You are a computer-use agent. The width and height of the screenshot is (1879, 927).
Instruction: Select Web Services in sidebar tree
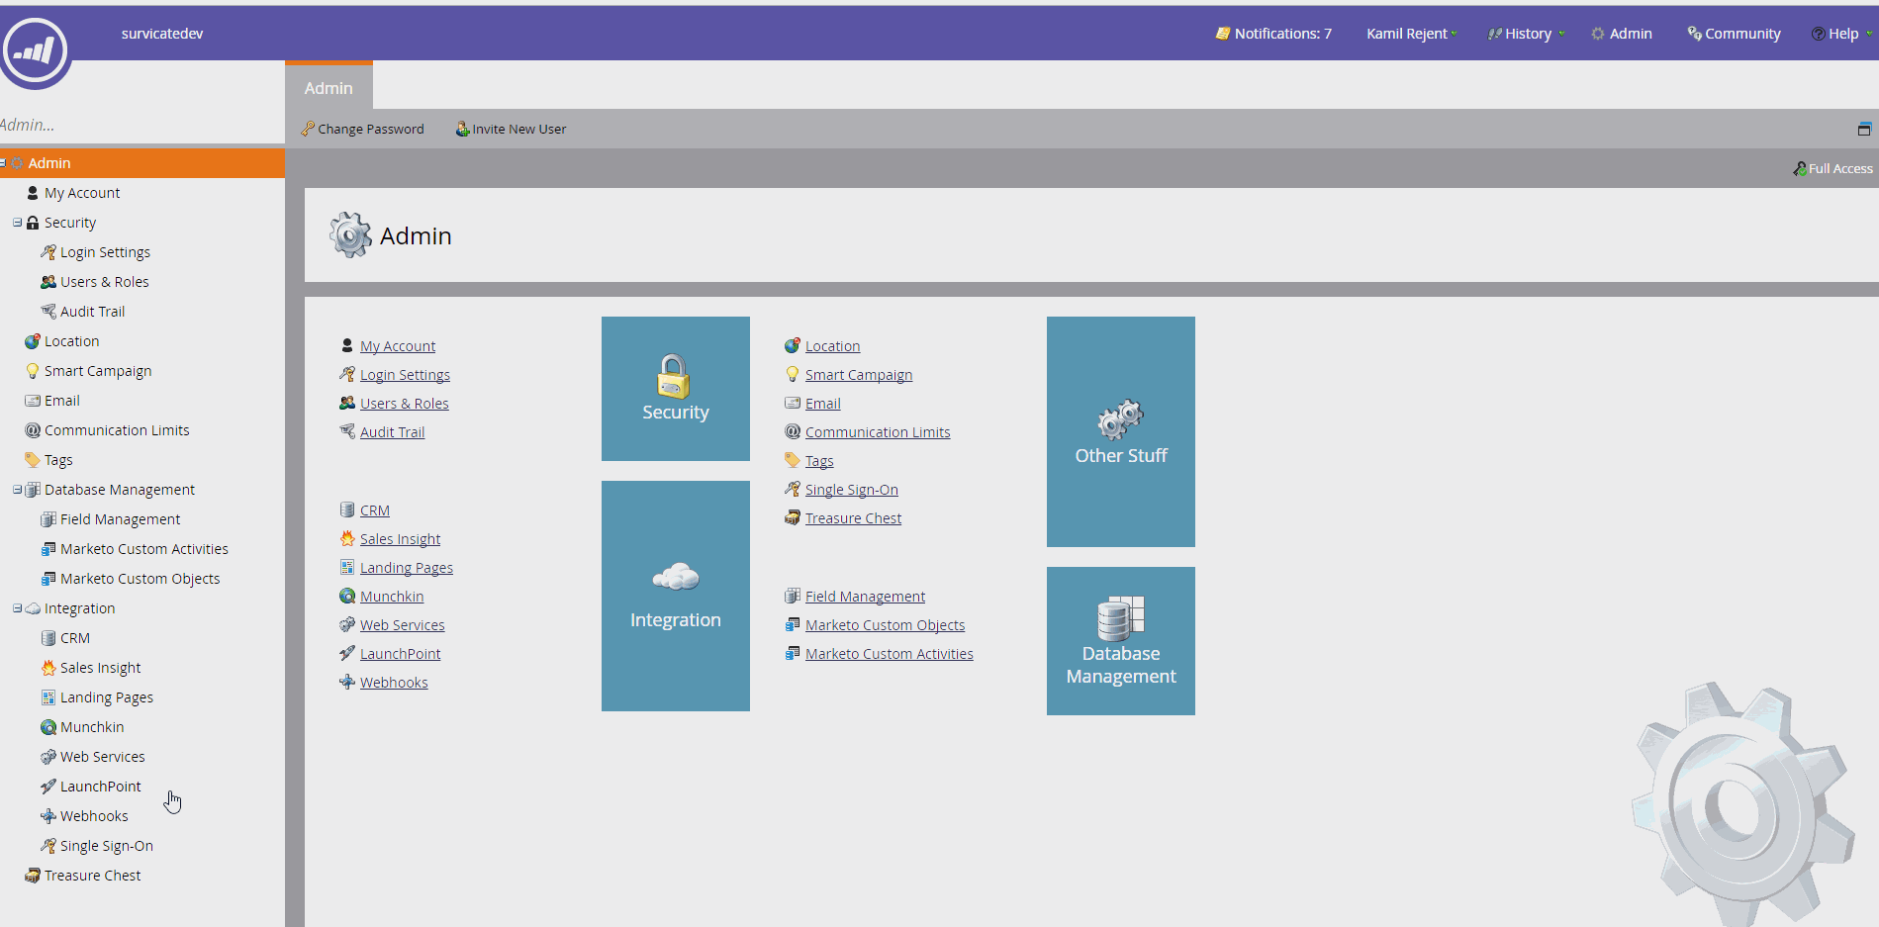[x=102, y=757]
